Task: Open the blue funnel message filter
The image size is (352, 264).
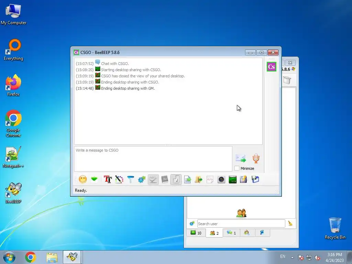Action: tap(130, 179)
